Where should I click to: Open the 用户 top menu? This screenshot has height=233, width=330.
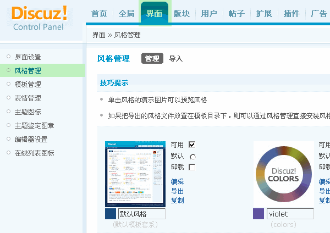[x=209, y=14]
